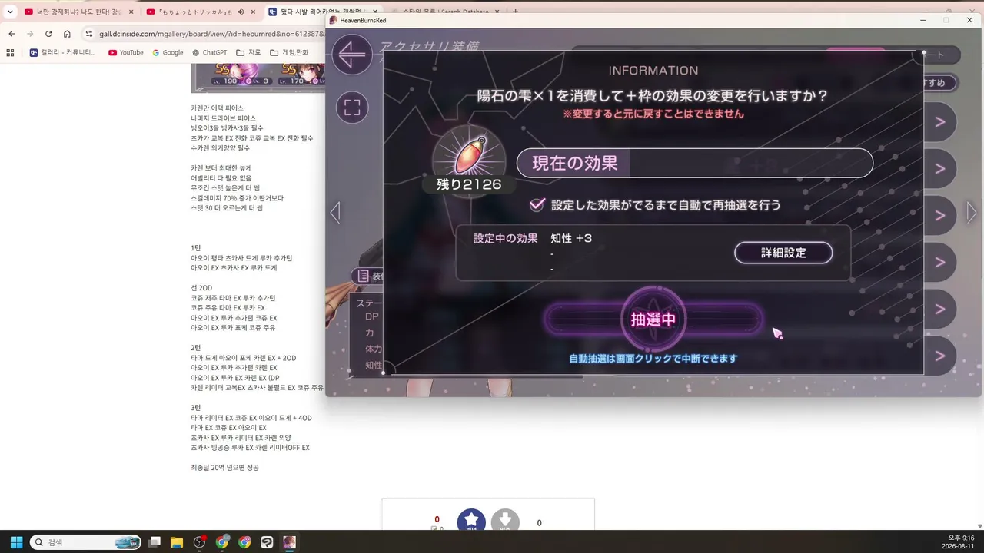Viewport: 984px width, 553px height.
Task: Mute the audio-playing YouTube tab
Action: 241,12
